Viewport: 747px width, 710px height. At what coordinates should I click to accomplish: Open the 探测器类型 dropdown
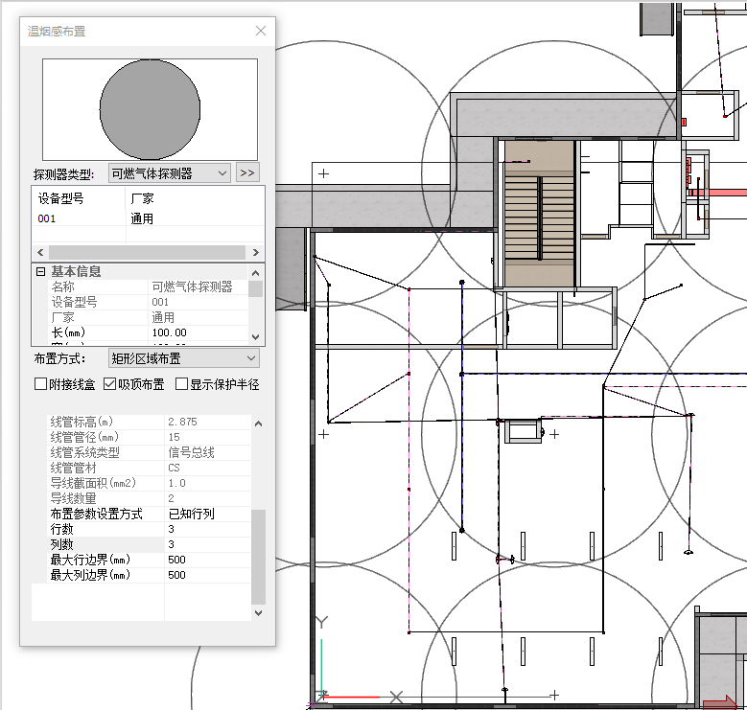[169, 173]
